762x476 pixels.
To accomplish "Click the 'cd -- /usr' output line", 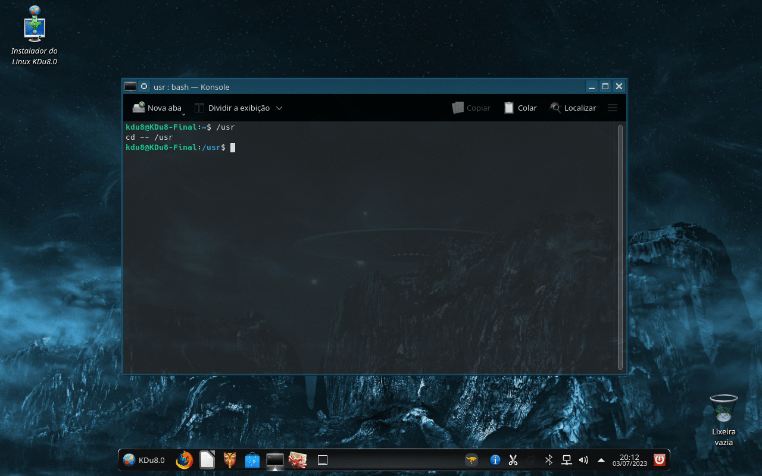I will [149, 137].
